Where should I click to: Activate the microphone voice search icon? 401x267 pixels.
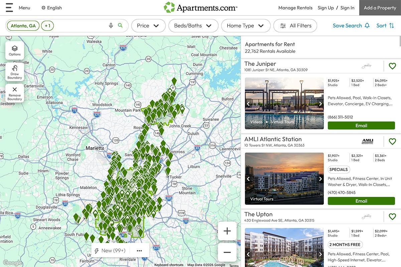point(111,25)
